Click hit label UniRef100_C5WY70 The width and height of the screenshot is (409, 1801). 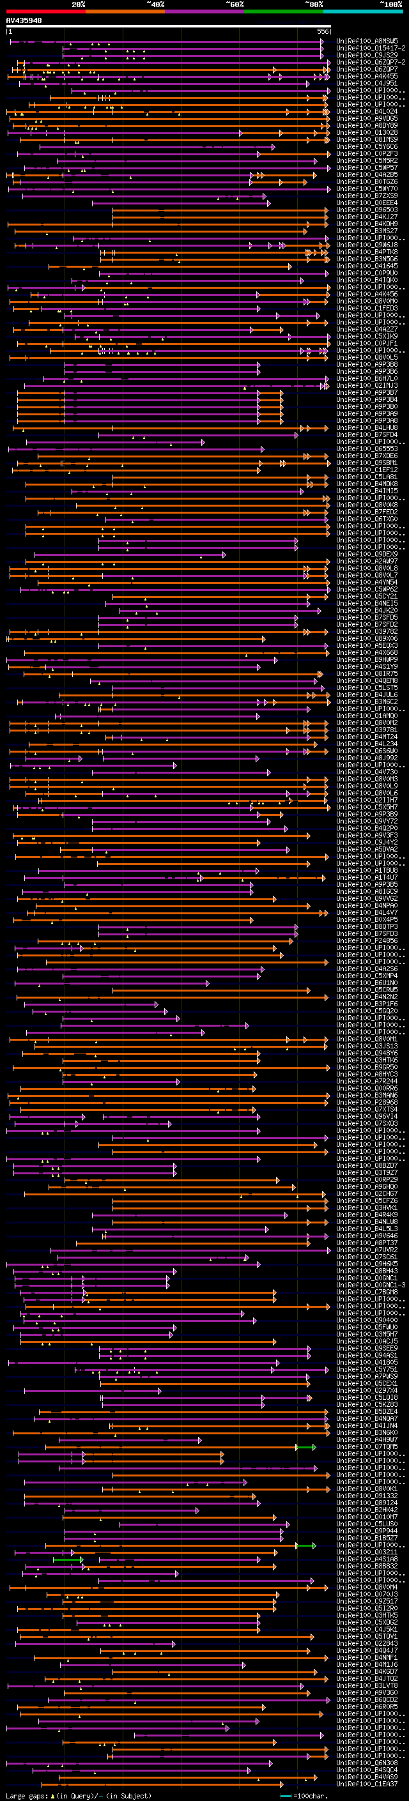tap(367, 188)
